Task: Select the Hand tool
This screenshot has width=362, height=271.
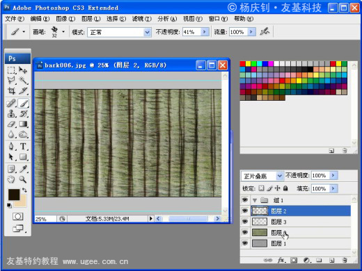Action: [11, 179]
